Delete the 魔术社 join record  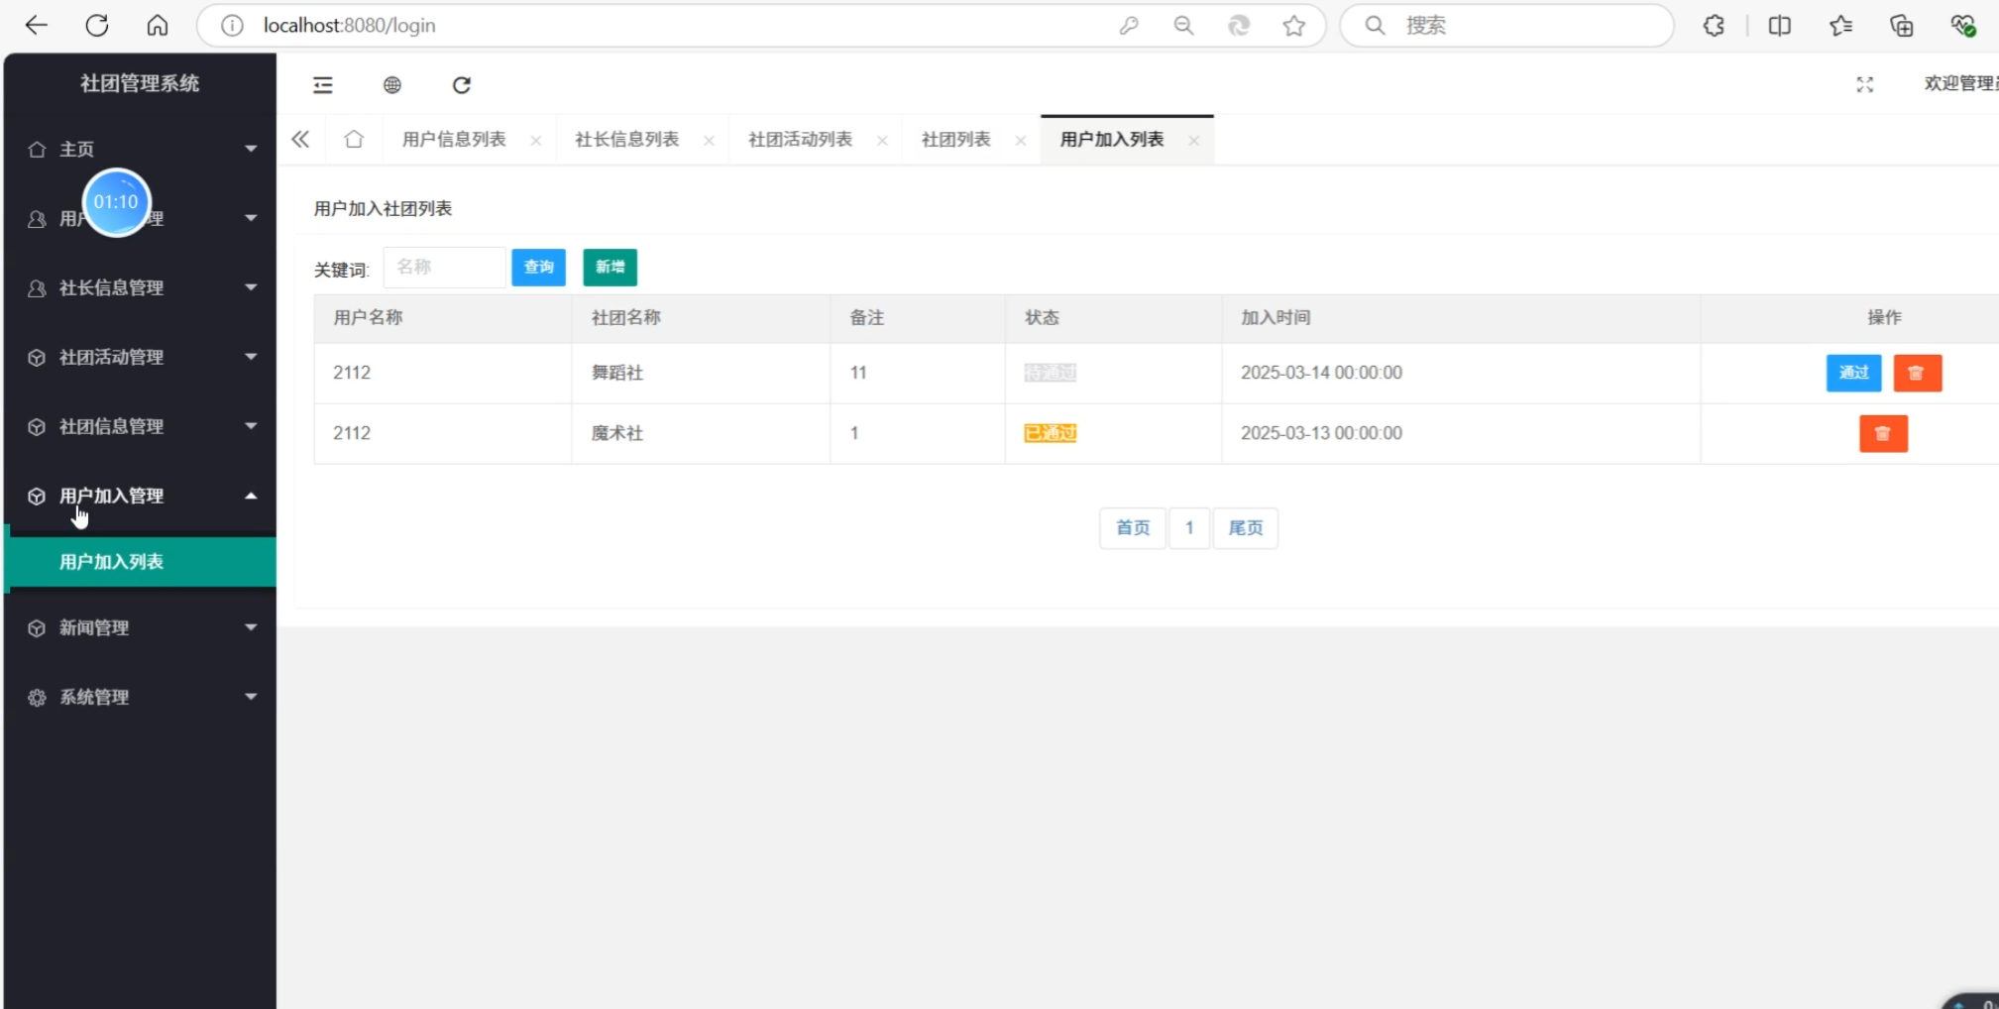click(x=1882, y=434)
